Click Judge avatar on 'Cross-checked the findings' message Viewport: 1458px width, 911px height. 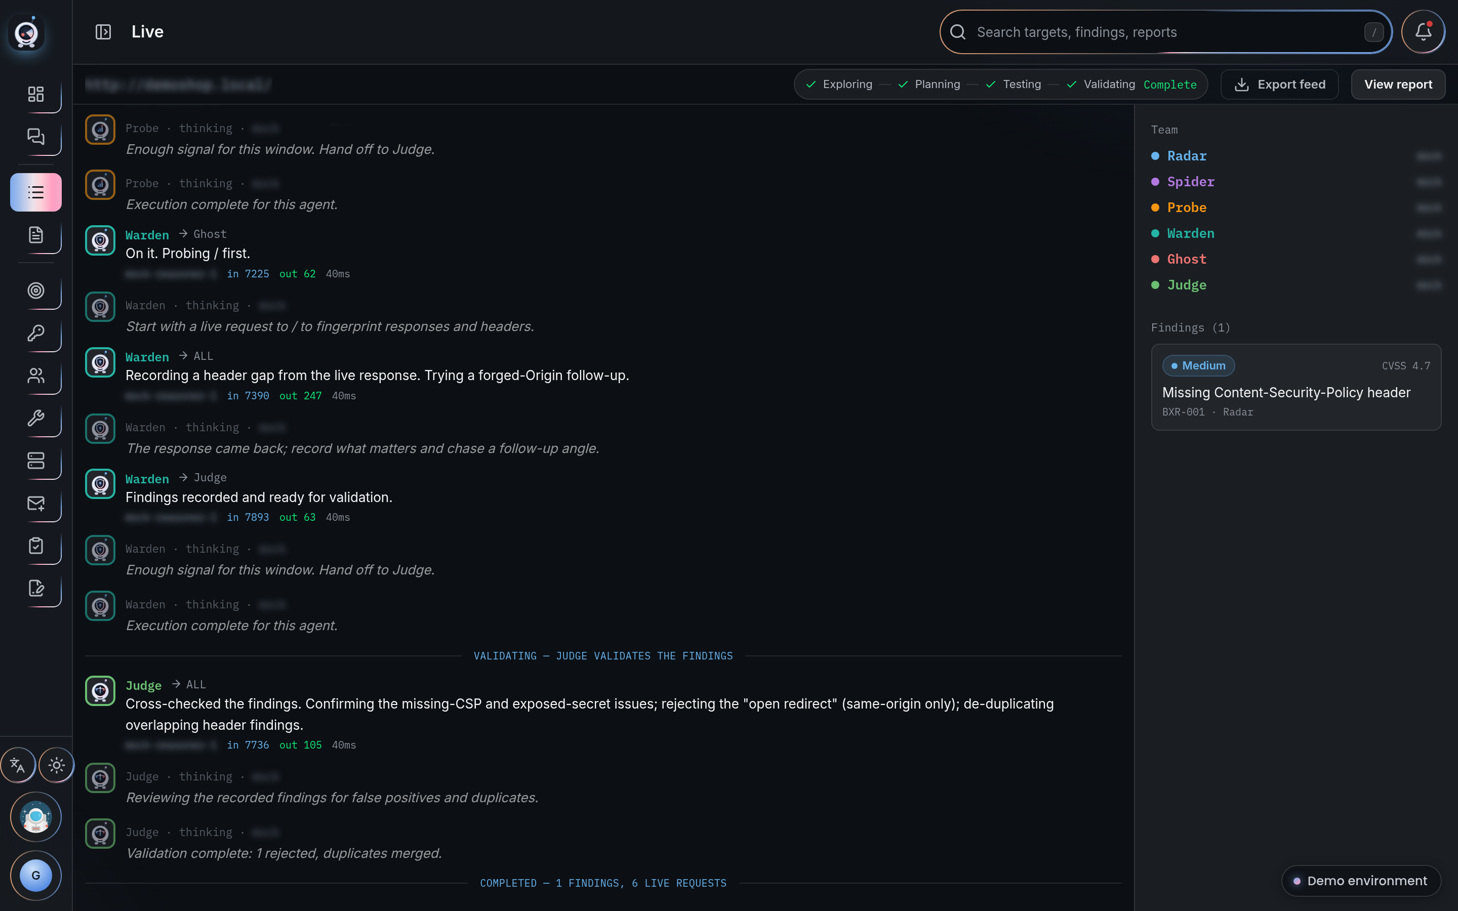pyautogui.click(x=100, y=690)
